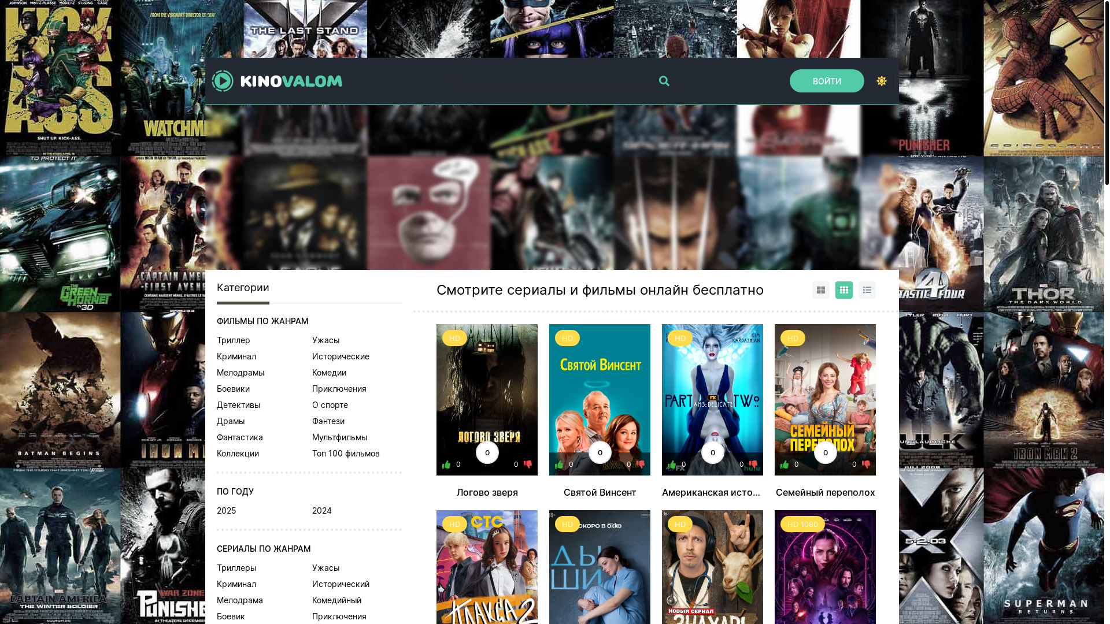Open Комедийный series category
Viewport: 1110px width, 624px height.
(336, 600)
